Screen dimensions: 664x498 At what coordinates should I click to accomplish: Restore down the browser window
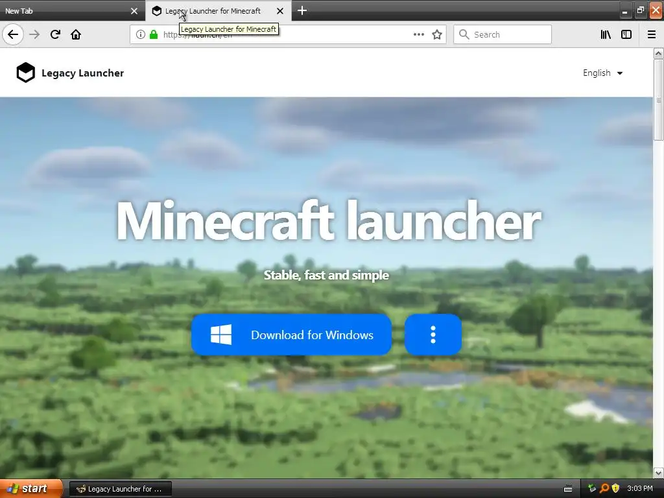coord(640,10)
